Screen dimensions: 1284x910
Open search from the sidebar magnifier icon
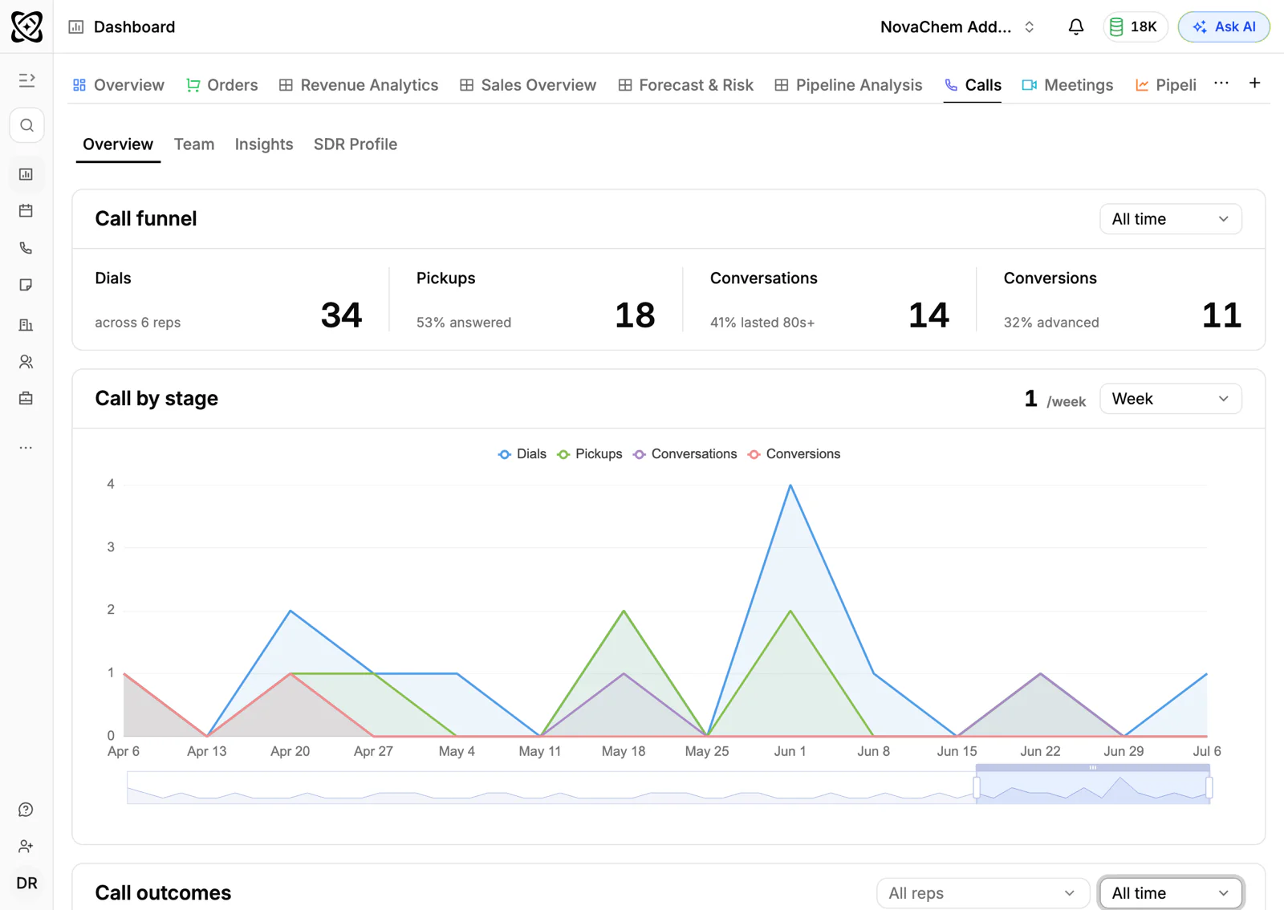coord(26,125)
